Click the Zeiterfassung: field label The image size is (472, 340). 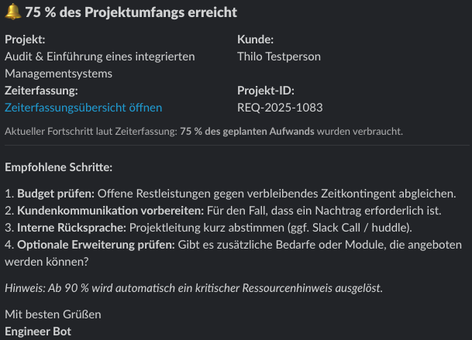coord(41,91)
